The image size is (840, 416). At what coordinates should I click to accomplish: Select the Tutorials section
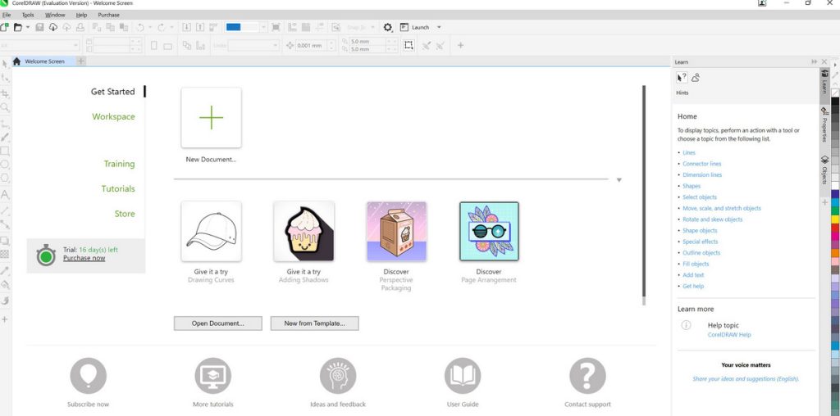pos(118,188)
